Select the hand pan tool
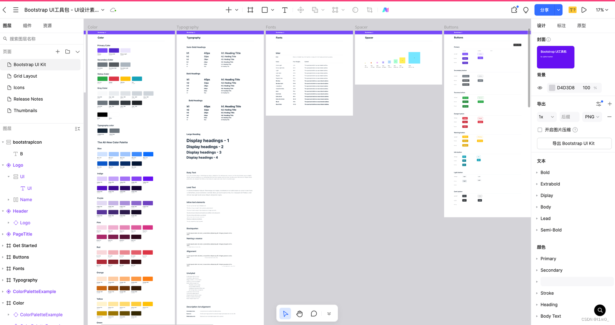The image size is (615, 325). (299, 314)
